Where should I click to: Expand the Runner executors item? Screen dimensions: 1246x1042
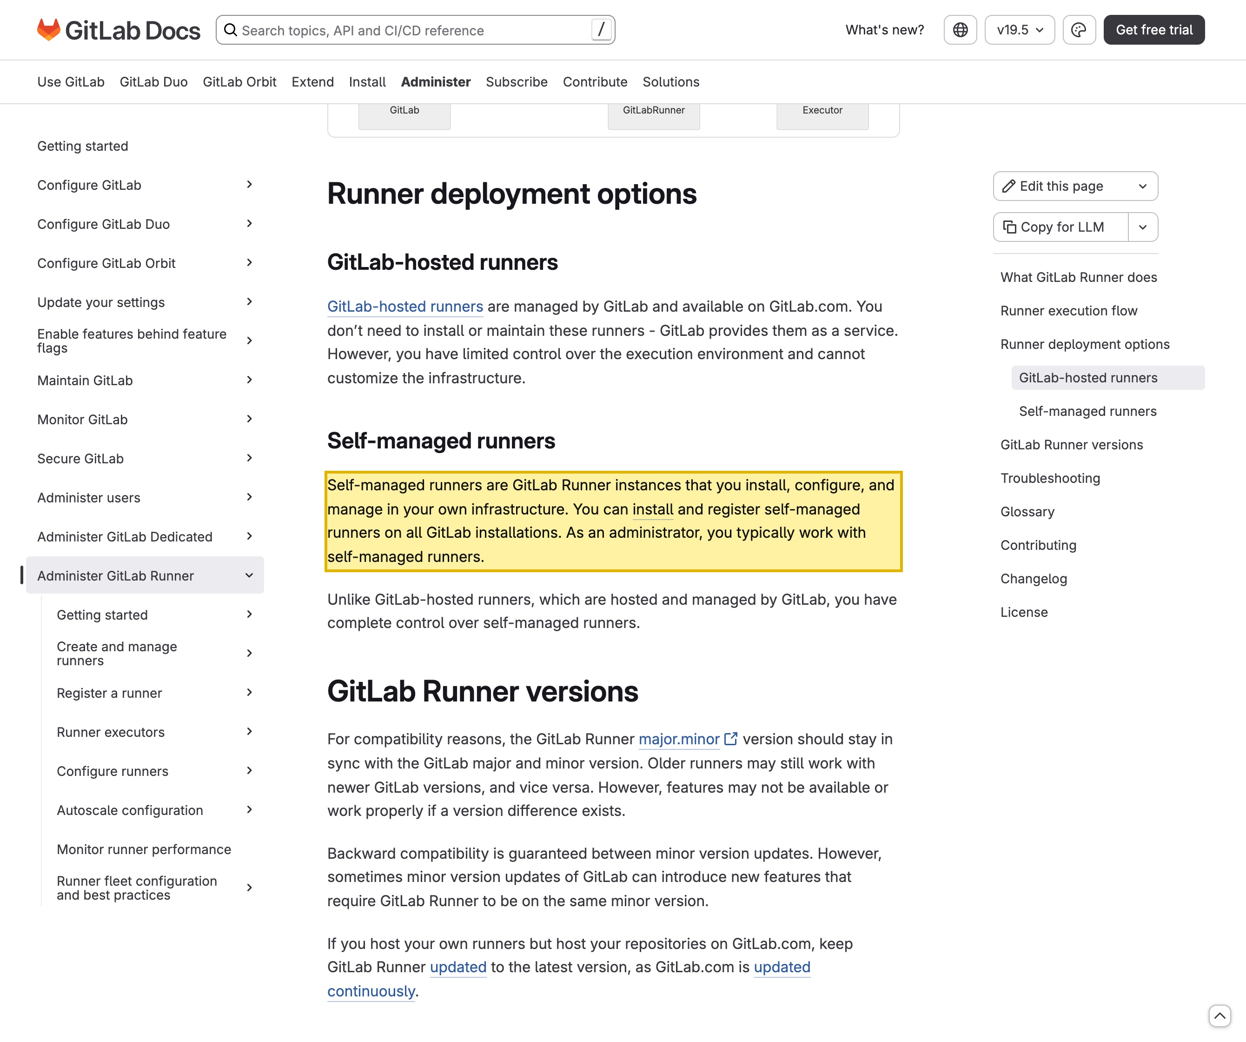(249, 731)
